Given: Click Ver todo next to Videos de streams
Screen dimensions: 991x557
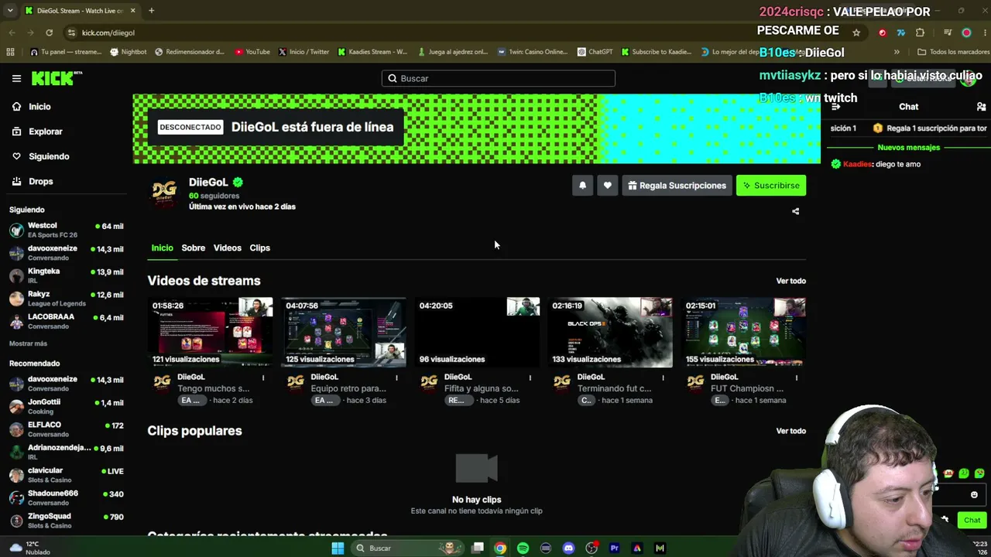Looking at the screenshot, I should click(x=791, y=281).
